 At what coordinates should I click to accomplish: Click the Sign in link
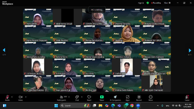141,3
